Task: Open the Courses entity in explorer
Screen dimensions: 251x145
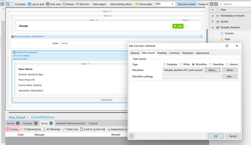Action: (x=229, y=34)
